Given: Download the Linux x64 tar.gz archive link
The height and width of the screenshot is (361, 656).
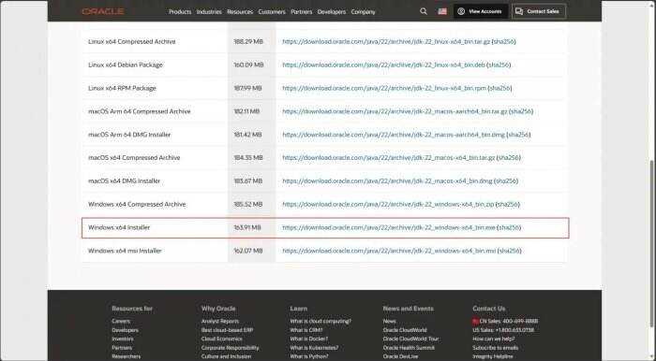Looking at the screenshot, I should click(386, 42).
